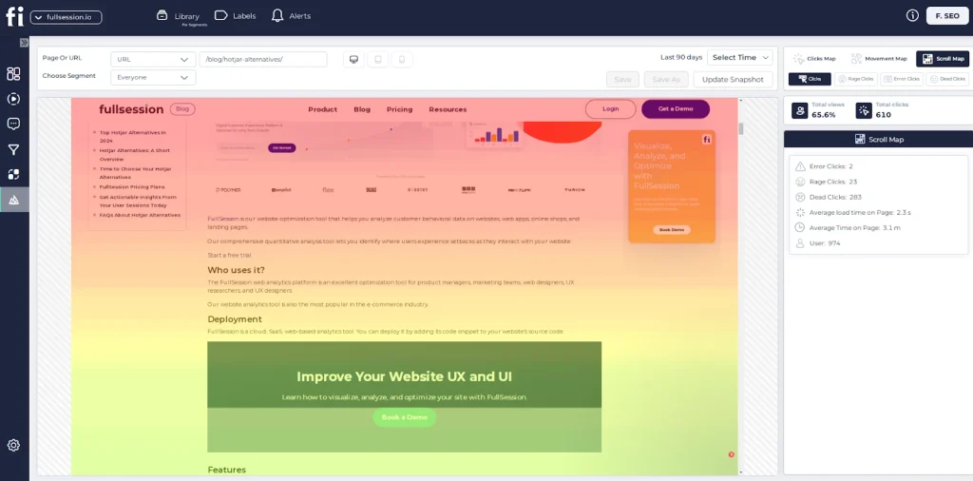
Task: Select the mobile device view icon
Action: click(402, 60)
